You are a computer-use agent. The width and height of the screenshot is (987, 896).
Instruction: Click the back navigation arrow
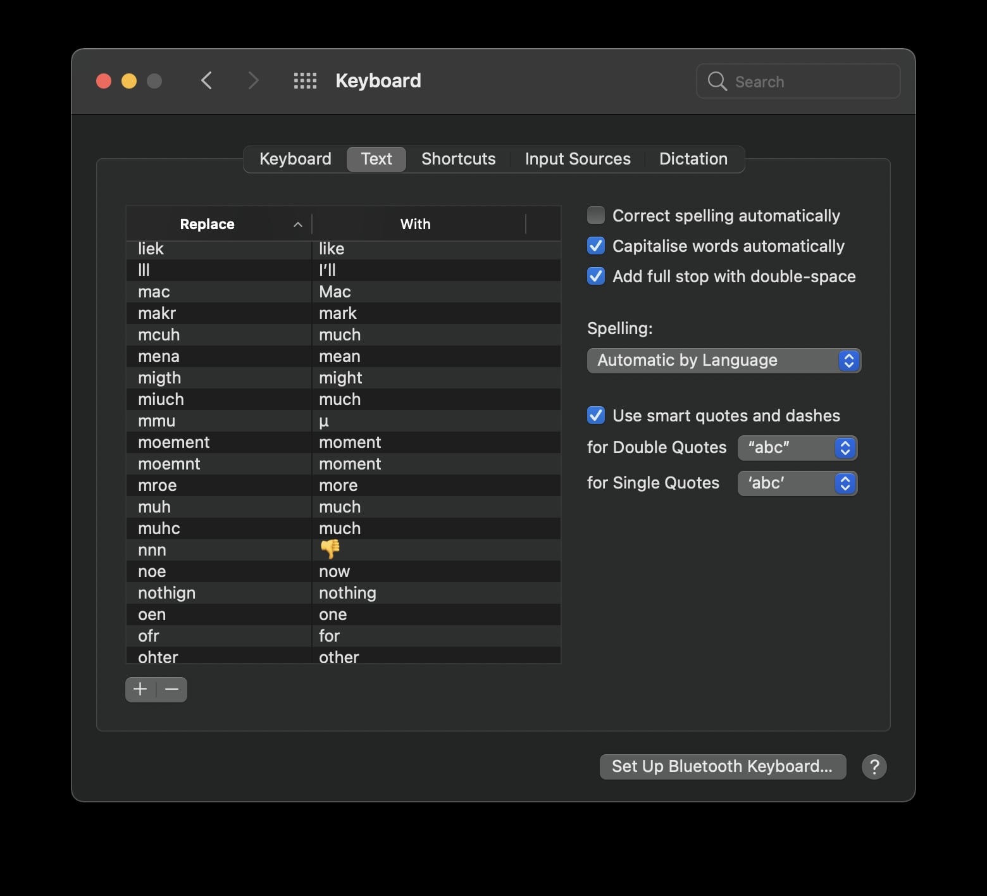pyautogui.click(x=206, y=80)
